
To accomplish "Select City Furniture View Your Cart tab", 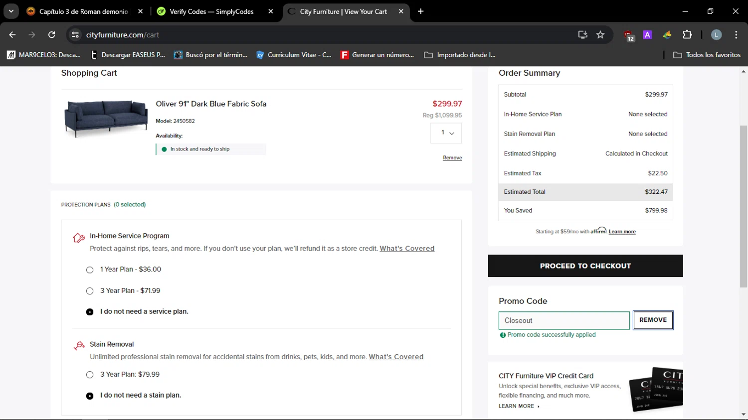I will coord(343,11).
